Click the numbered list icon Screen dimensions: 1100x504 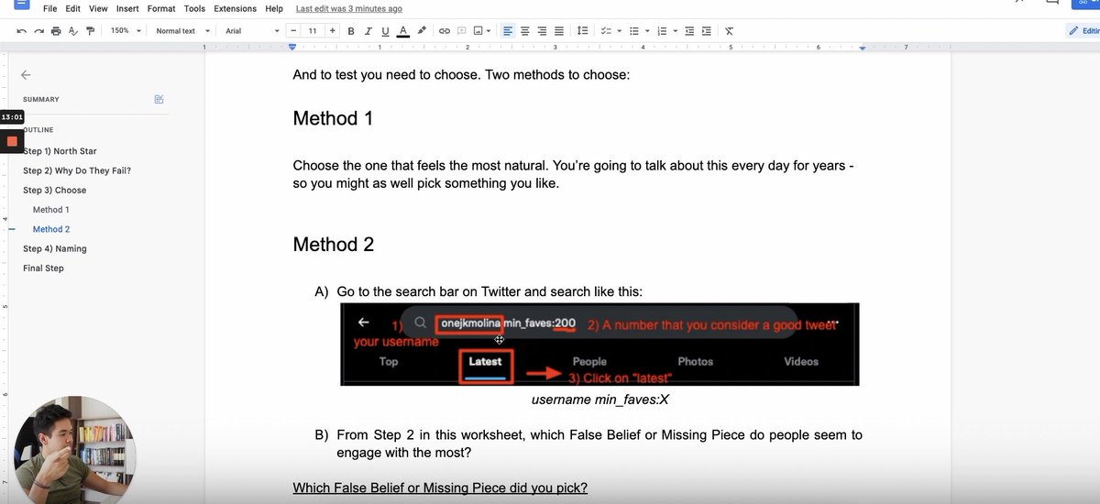[x=662, y=31]
